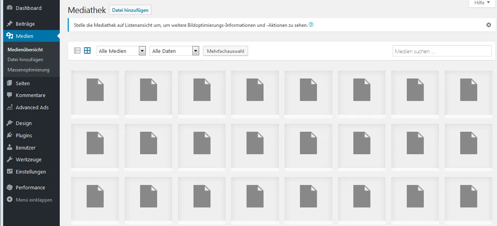Screen dimensions: 497x226
Task: Select first media thumbnail in second row
Action: pyautogui.click(x=95, y=147)
